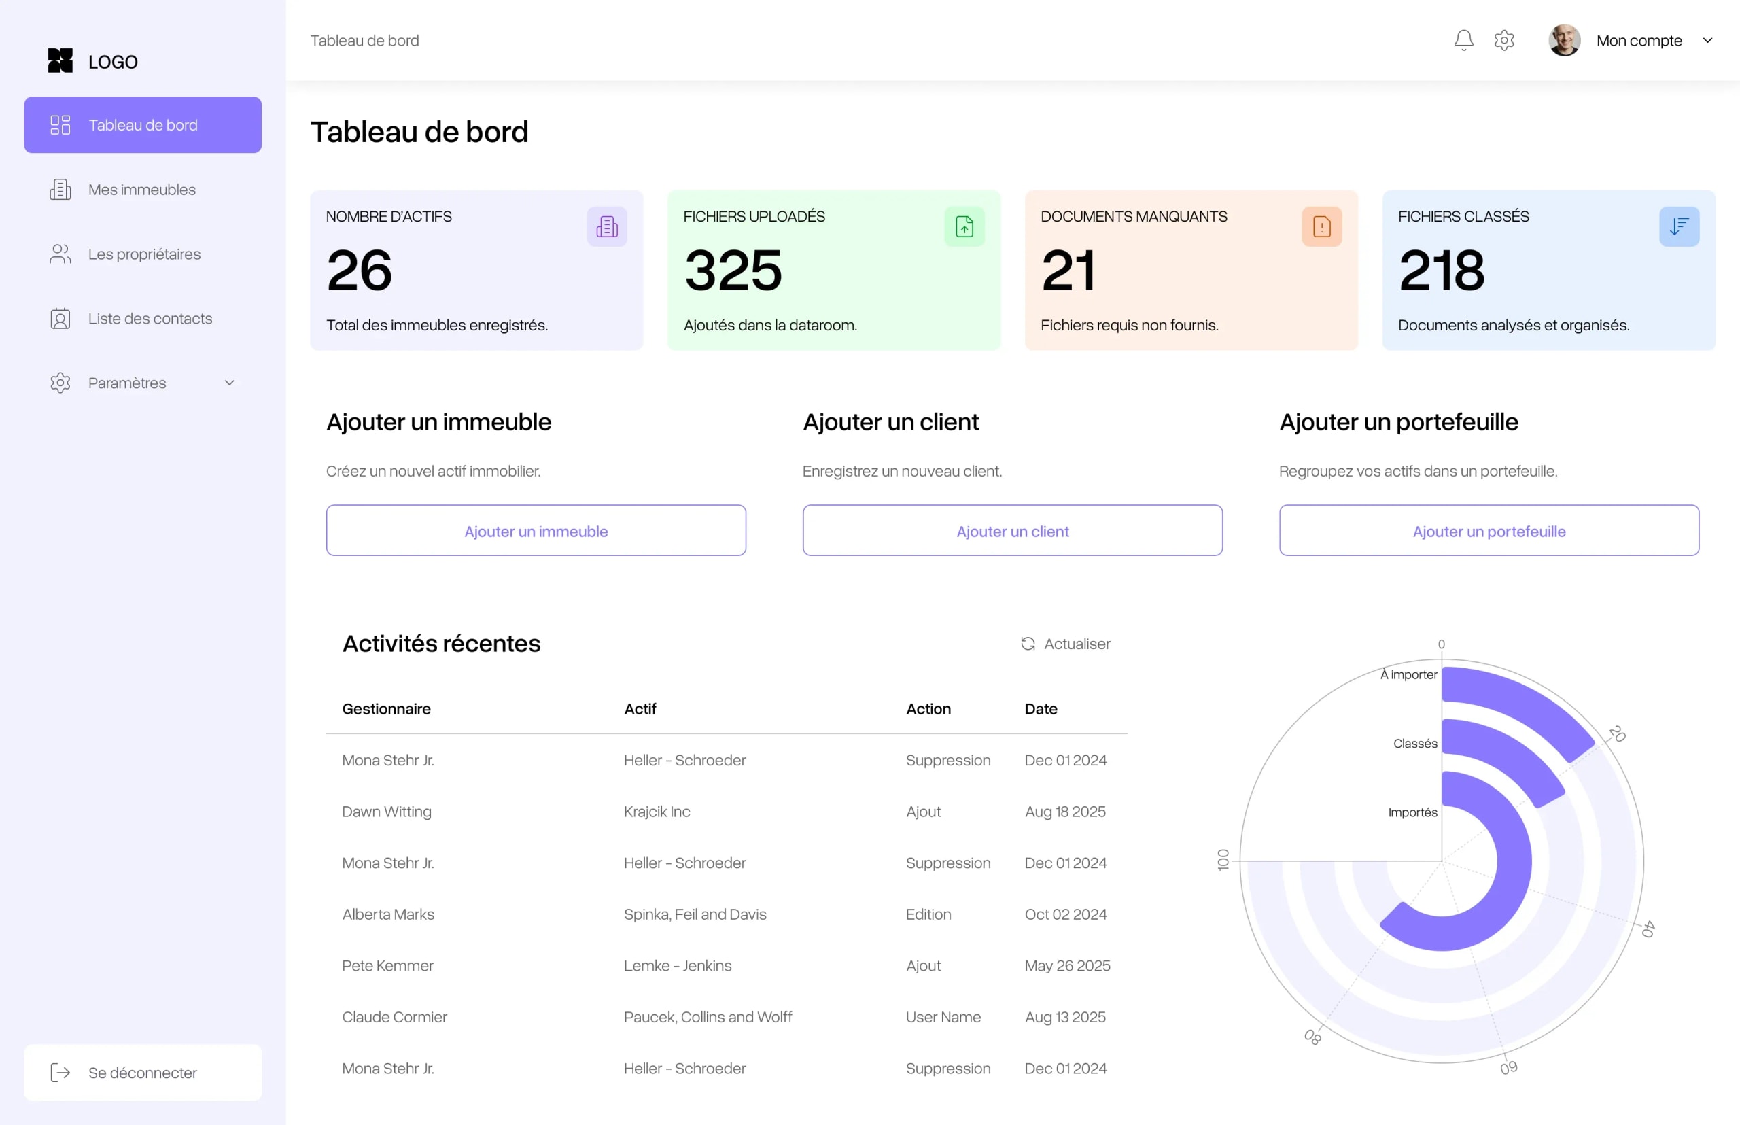
Task: Click the Oct 02 2024 date
Action: coord(1066,914)
